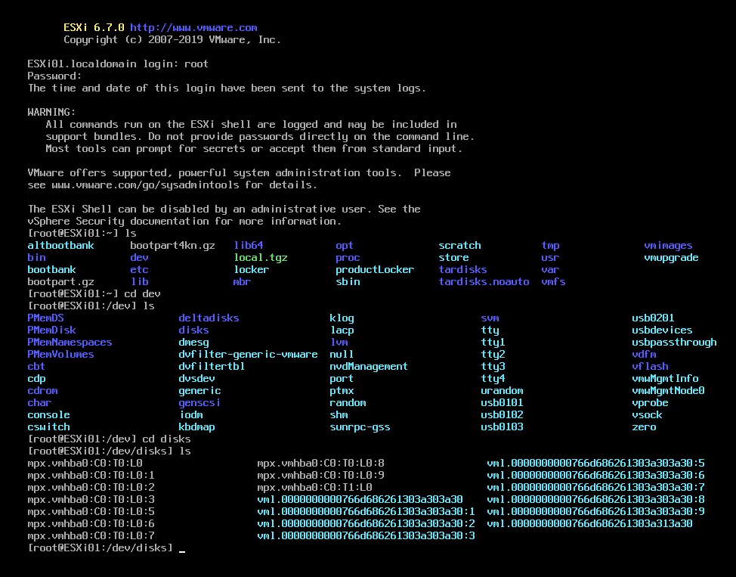Click the 'vmimages' entry
The image size is (736, 577).
pos(668,245)
